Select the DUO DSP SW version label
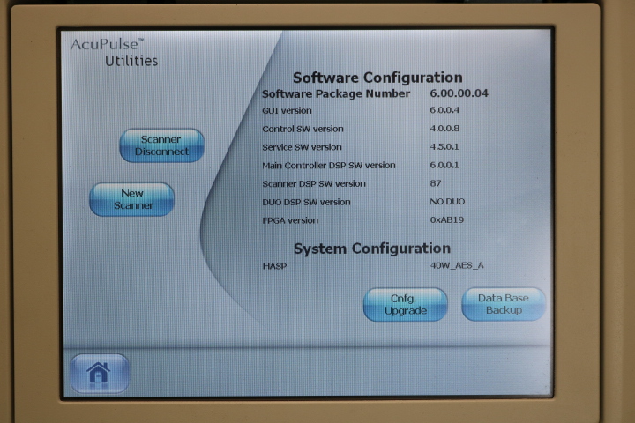This screenshot has width=635, height=423. pyautogui.click(x=306, y=202)
